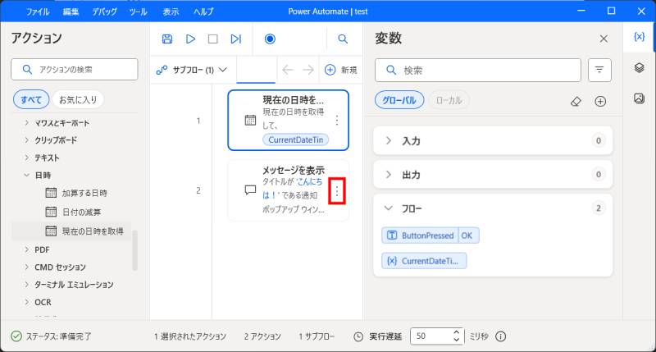
Task: Open the variables pane {x} sidebar icon
Action: pos(639,37)
